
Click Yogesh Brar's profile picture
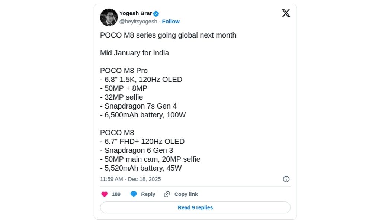pos(108,17)
